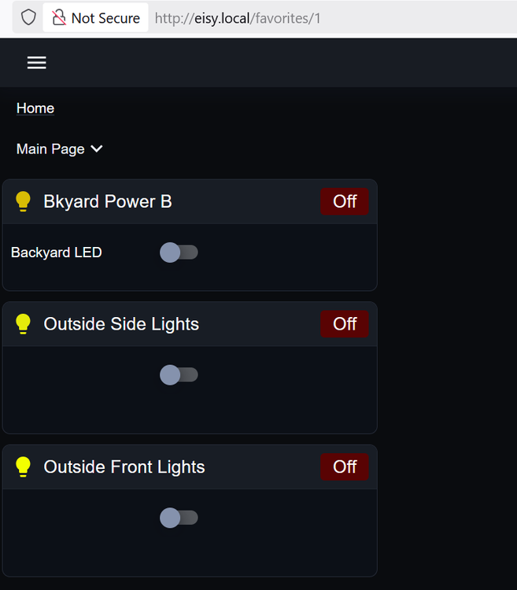This screenshot has width=517, height=590.
Task: Click the Not Secure padlock icon
Action: [59, 17]
